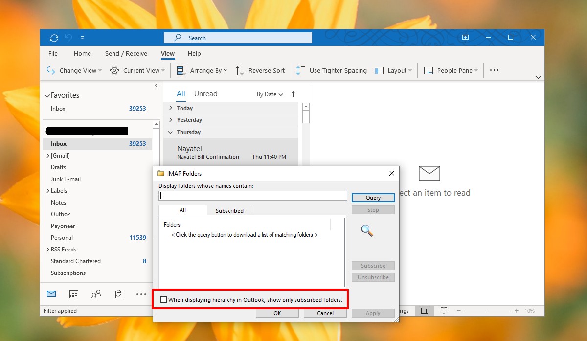Switch to Tasks view icon
This screenshot has width=587, height=341.
(x=119, y=294)
